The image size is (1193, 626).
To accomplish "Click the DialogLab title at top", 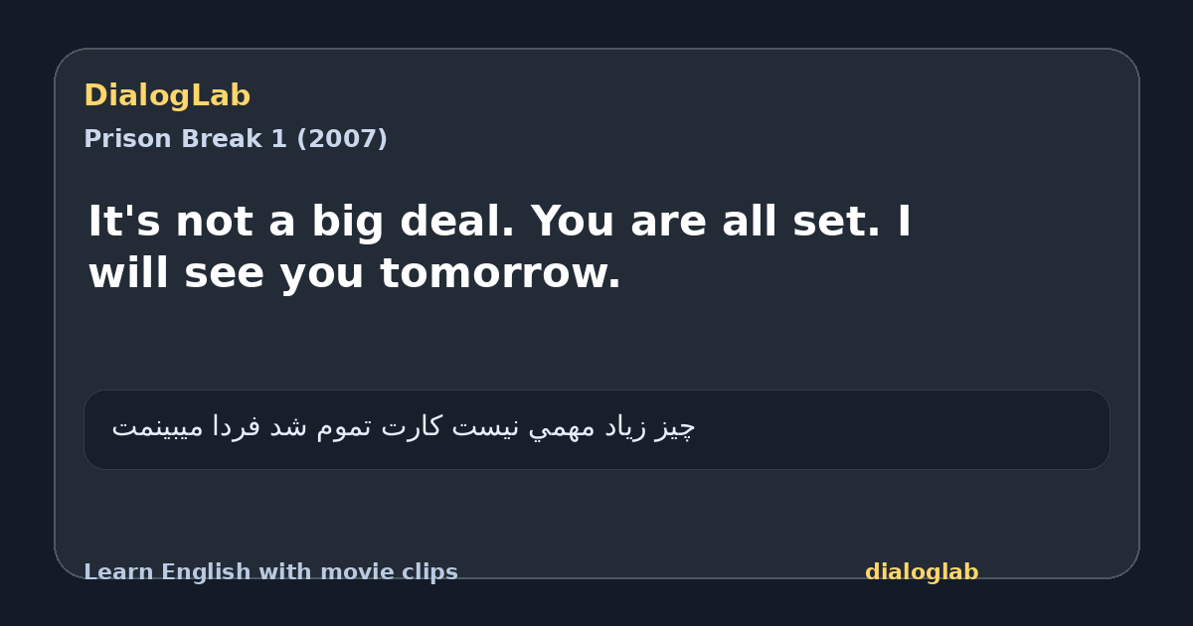I will [x=167, y=96].
